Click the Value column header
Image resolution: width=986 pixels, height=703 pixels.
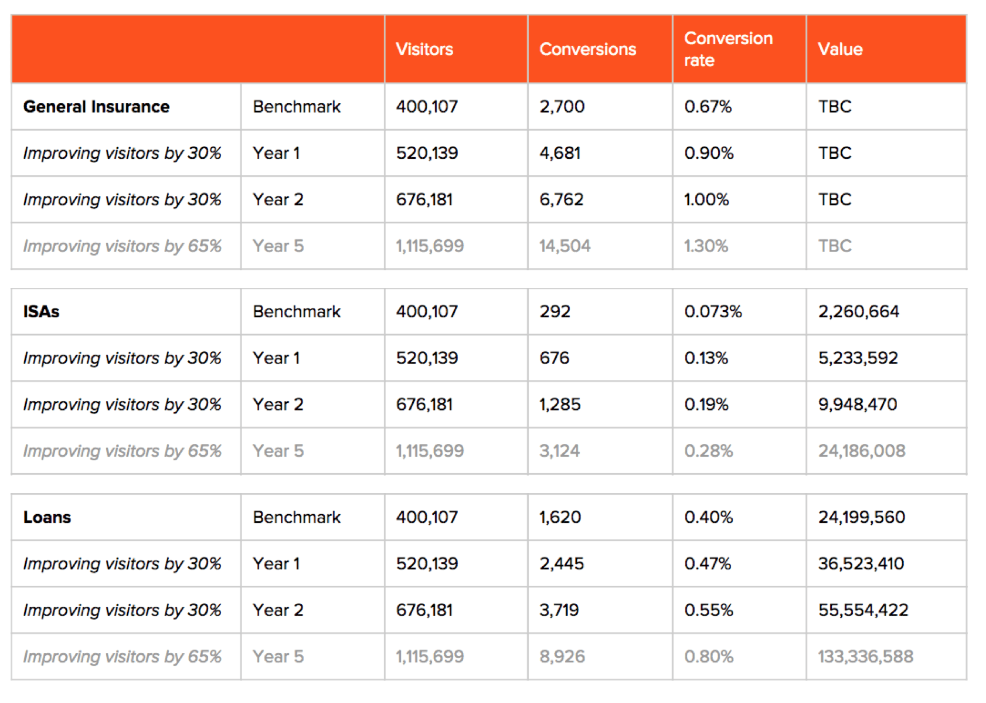pyautogui.click(x=840, y=49)
